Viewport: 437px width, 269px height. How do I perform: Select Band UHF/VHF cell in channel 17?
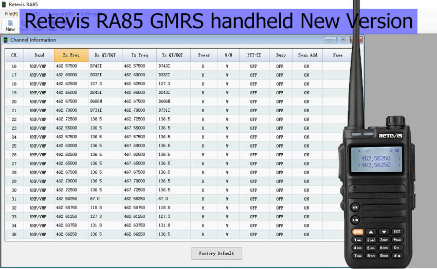tap(39, 75)
